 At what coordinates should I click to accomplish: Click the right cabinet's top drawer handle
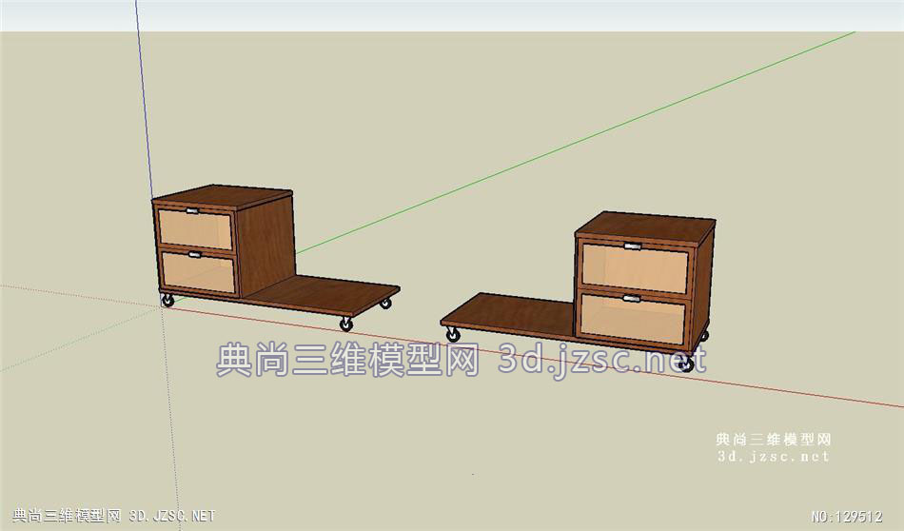point(633,246)
